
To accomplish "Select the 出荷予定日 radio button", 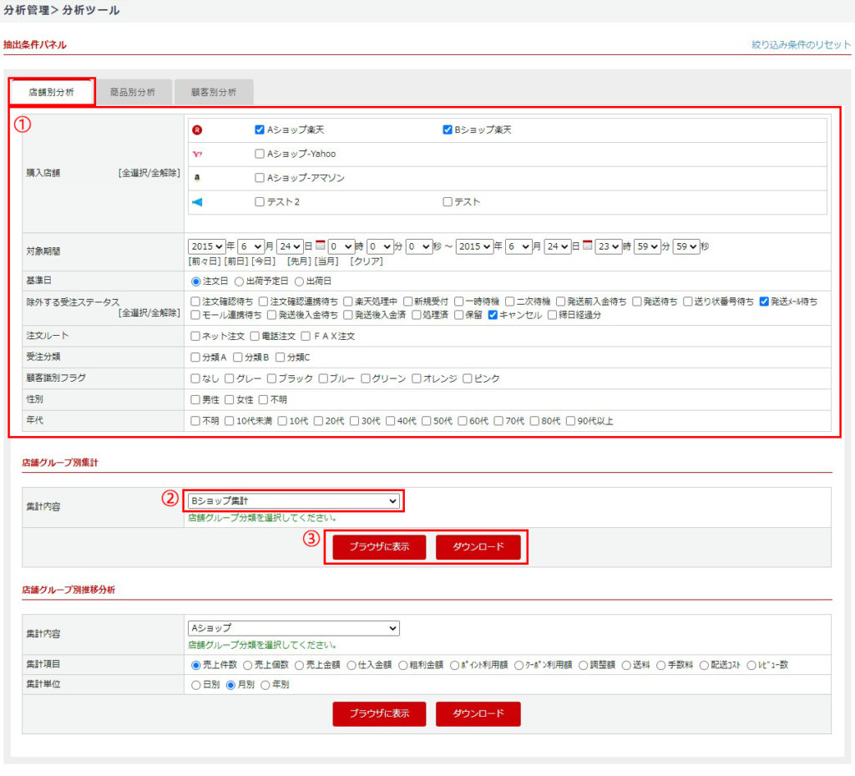I will tap(239, 281).
